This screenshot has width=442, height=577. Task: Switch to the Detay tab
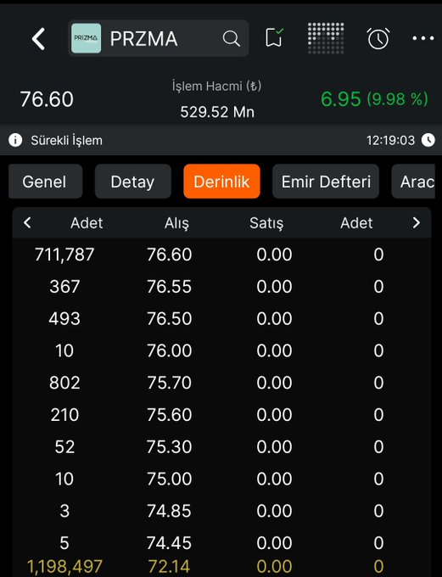point(133,182)
